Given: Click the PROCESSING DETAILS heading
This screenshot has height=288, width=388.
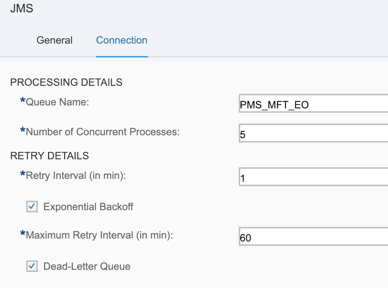Looking at the screenshot, I should (x=66, y=82).
